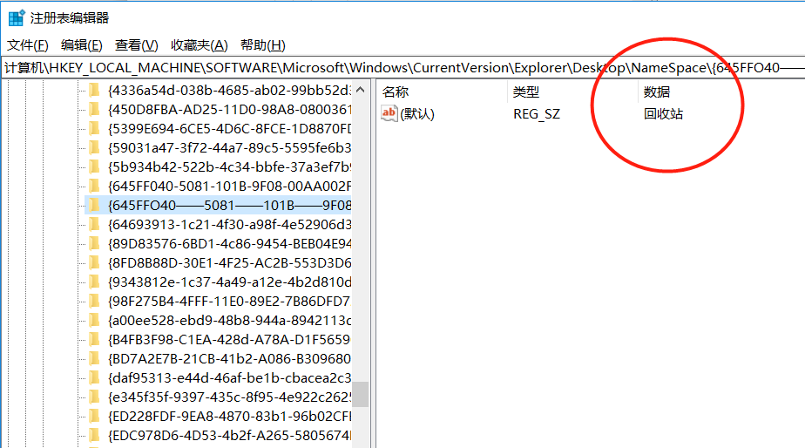Viewport: 805px width, 448px height.
Task: Click the 回收站 data cell
Action: click(663, 114)
